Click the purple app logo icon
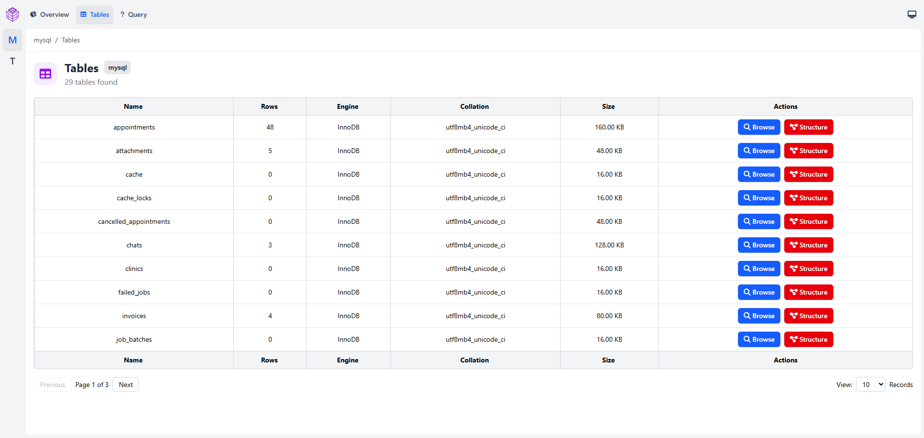 [13, 14]
